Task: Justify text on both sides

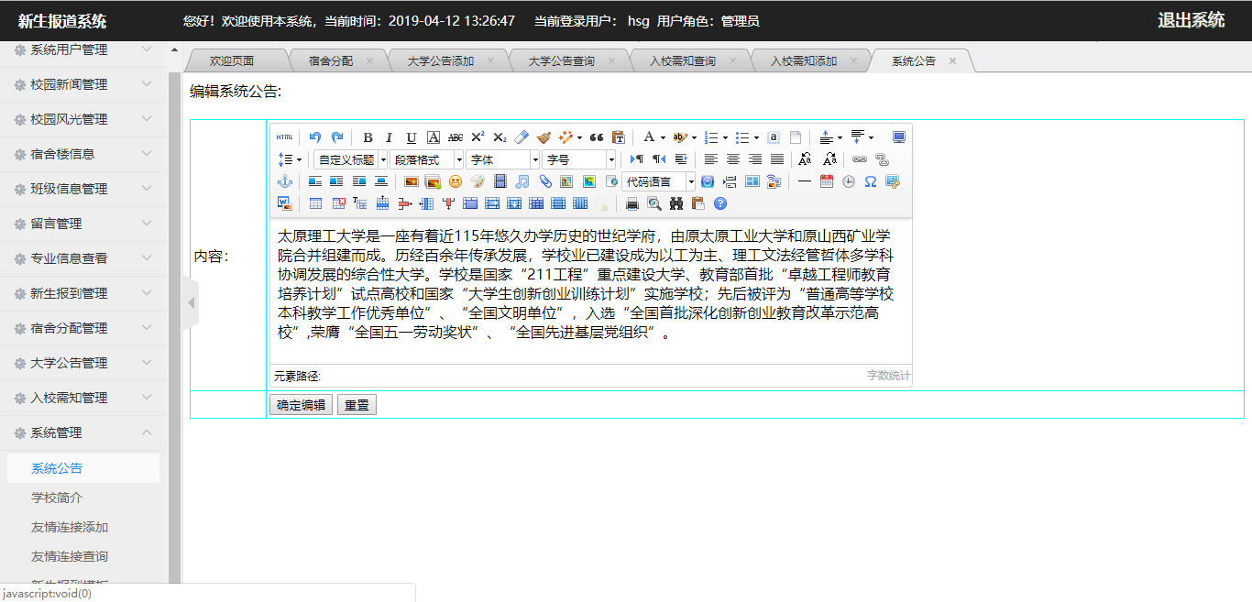Action: (x=777, y=159)
